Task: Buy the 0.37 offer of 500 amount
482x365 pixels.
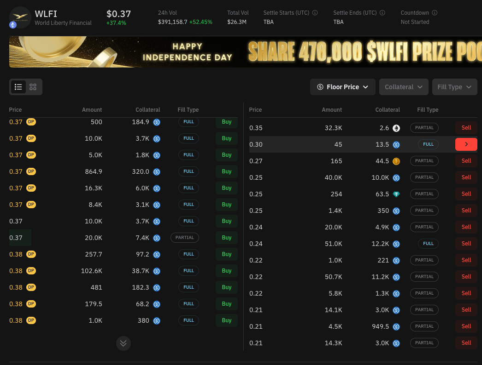Action: [x=227, y=122]
